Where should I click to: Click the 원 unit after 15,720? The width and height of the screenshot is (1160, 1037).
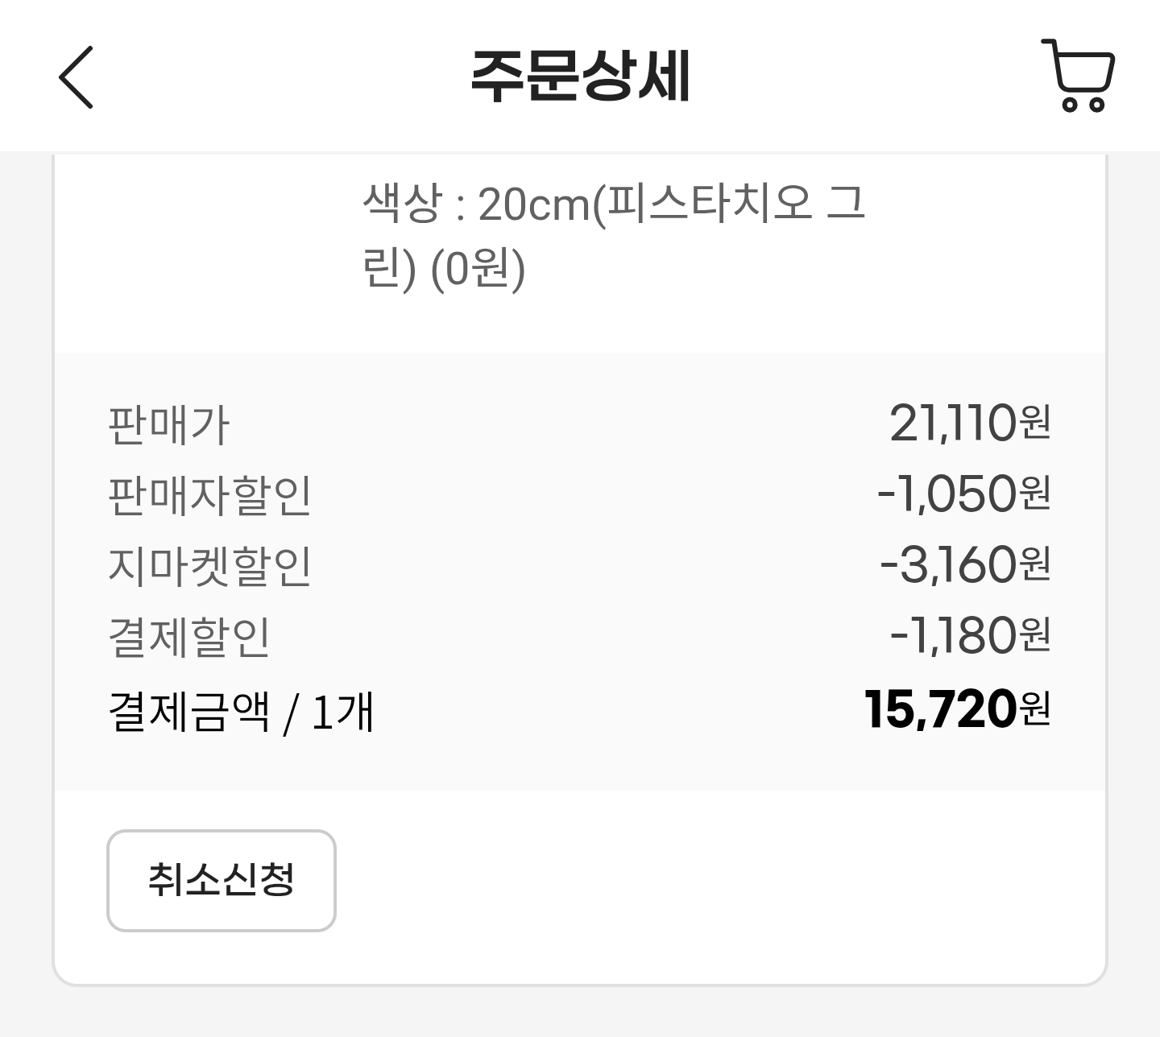coord(1035,709)
